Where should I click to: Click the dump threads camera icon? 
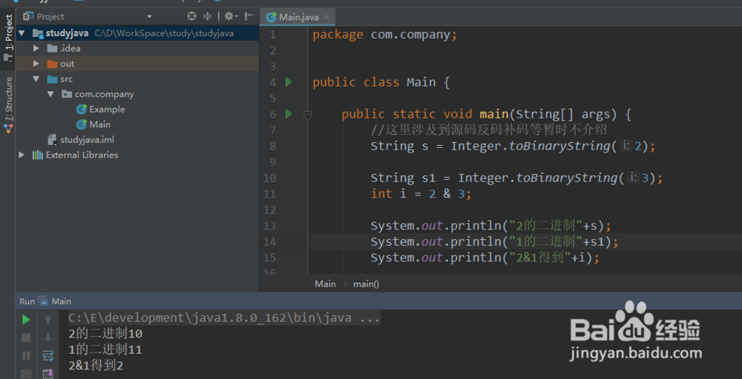coord(26,374)
